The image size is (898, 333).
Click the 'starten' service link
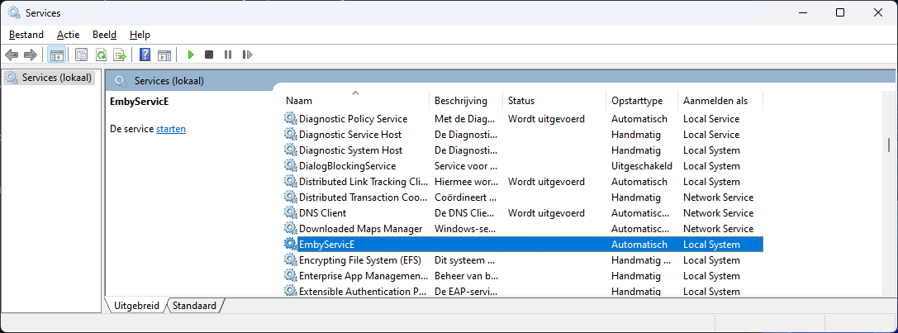click(x=171, y=129)
